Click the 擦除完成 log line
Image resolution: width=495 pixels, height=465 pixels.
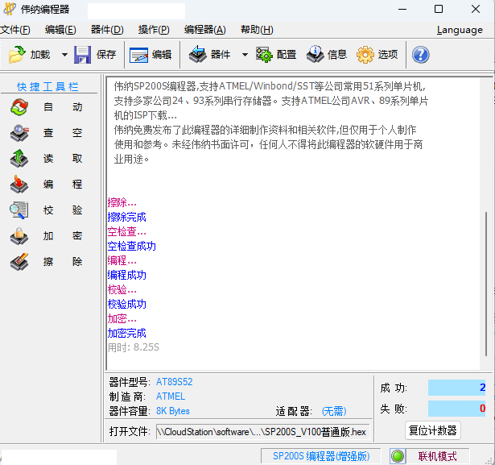[126, 217]
